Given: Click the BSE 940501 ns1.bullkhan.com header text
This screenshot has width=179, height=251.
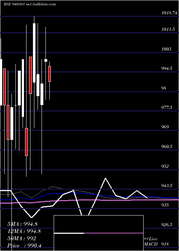Looking at the screenshot, I should click(30, 4).
